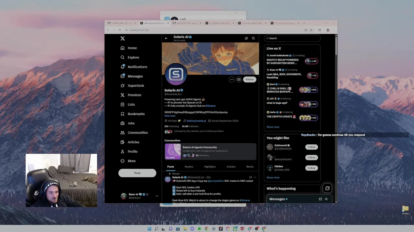Bookmark this page with star icon
The height and width of the screenshot is (232, 414).
[311, 30]
